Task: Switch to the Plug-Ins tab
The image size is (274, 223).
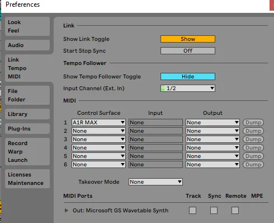Action: coord(27,128)
